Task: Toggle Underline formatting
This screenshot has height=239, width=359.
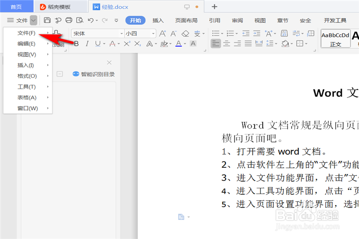Action: point(98,43)
